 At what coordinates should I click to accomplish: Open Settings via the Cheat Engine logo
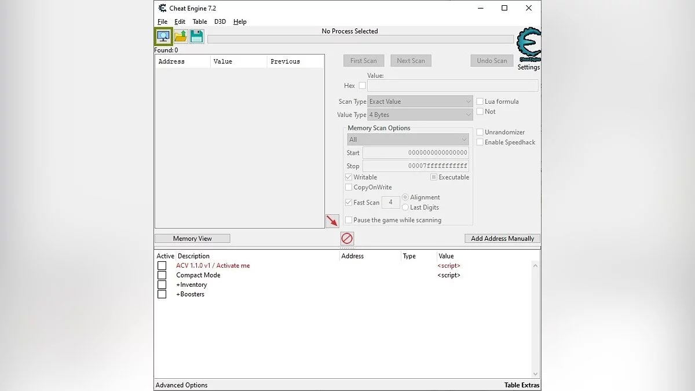coord(528,43)
